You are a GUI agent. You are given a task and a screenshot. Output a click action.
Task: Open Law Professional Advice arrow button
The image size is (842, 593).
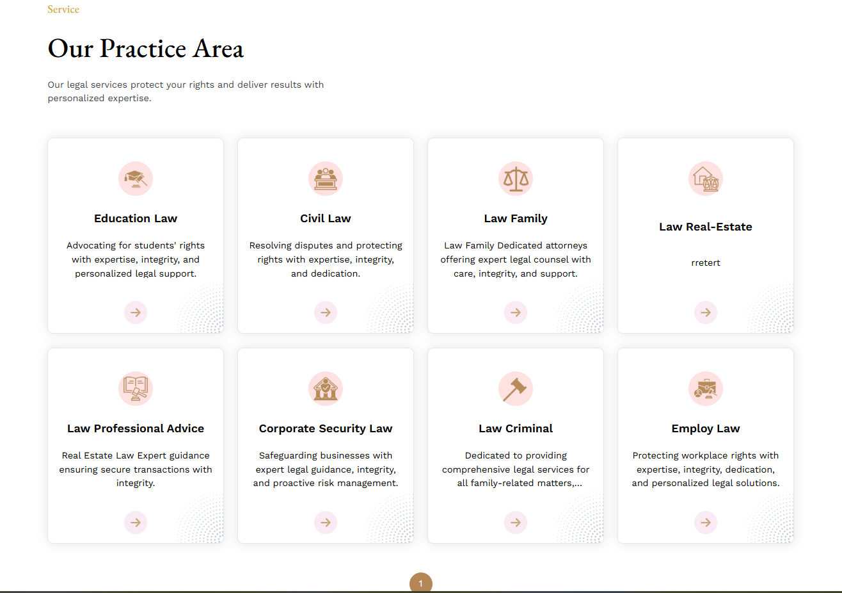coord(136,523)
